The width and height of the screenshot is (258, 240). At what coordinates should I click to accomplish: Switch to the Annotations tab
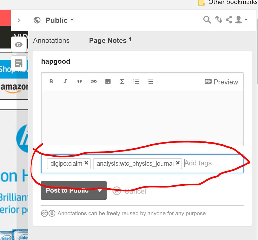51,40
